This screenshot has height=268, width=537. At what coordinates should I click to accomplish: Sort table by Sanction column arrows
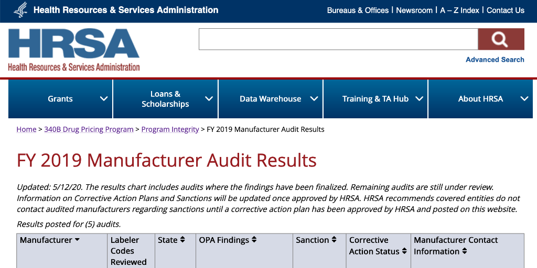[334, 240]
